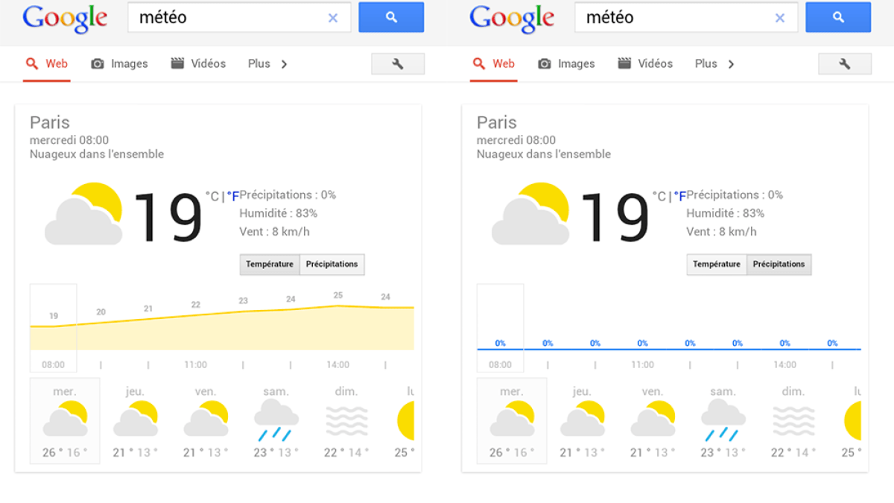Screen dimensions: 894x503
Task: Open the Vidéos tab in right panel
Action: tap(645, 64)
